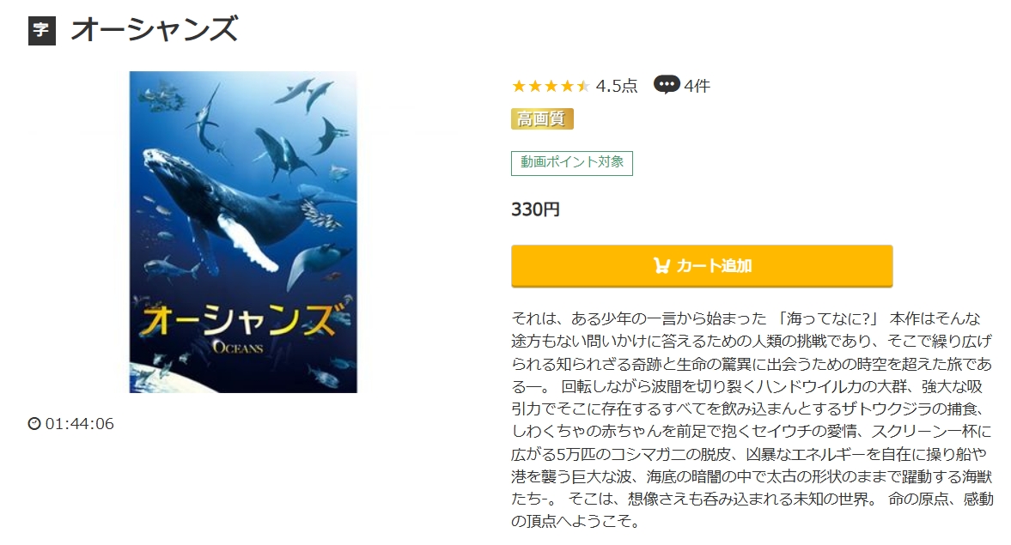1011x545 pixels.
Task: Click the 字 subtitle indicator icon
Action: 42,31
